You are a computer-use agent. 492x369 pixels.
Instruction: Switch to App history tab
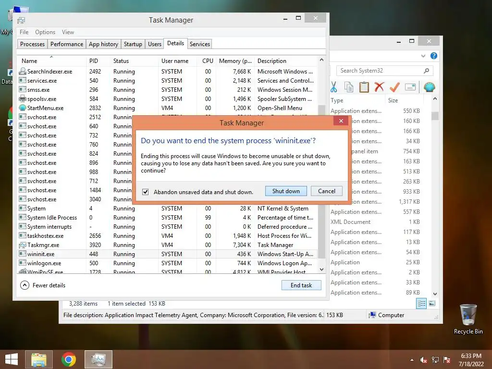point(104,44)
